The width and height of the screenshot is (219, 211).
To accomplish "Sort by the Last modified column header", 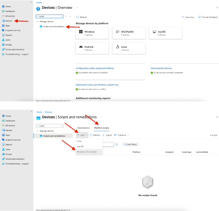I will [x=202, y=152].
